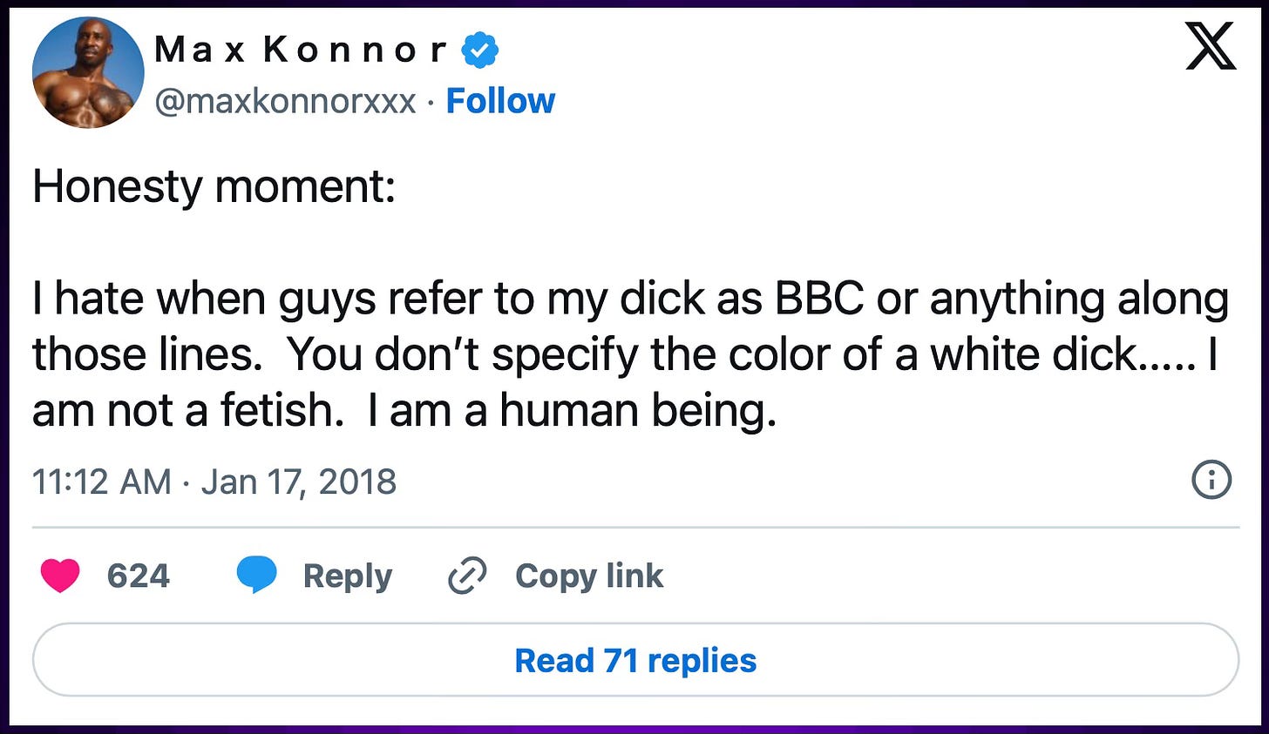Click the blue reply speech bubble icon
Viewport: 1269px width, 734px height.
point(257,576)
